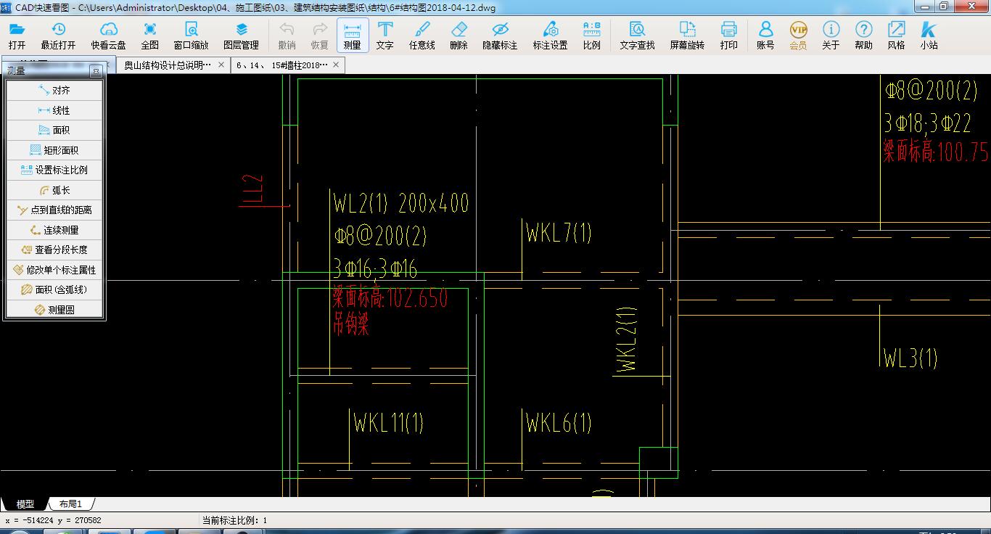Click 设置标注比例 in measure panel

pyautogui.click(x=54, y=170)
